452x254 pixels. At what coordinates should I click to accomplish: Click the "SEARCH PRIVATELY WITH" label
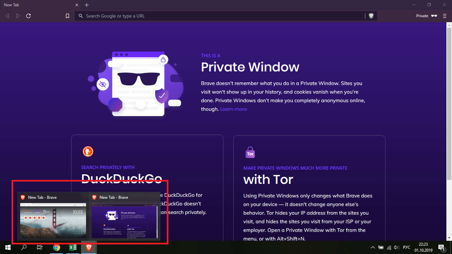[108, 167]
